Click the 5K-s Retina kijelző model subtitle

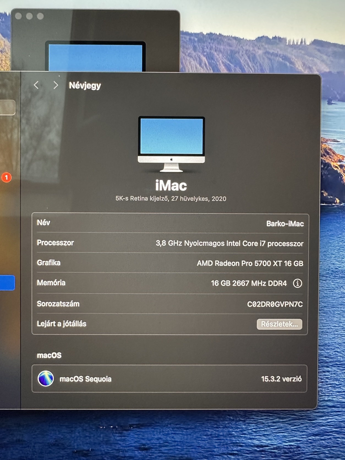tap(171, 199)
